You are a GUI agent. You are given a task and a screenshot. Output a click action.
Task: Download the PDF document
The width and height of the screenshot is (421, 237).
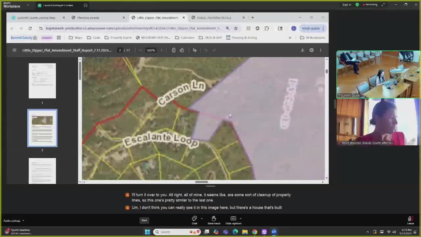[302, 50]
